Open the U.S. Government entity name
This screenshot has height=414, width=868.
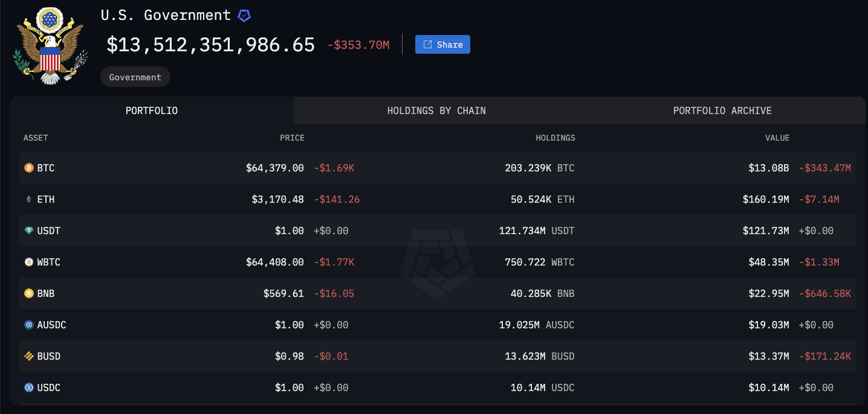click(x=166, y=15)
